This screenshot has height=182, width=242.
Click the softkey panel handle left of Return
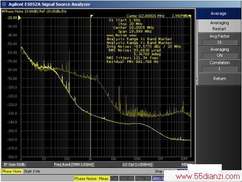pyautogui.click(x=197, y=81)
